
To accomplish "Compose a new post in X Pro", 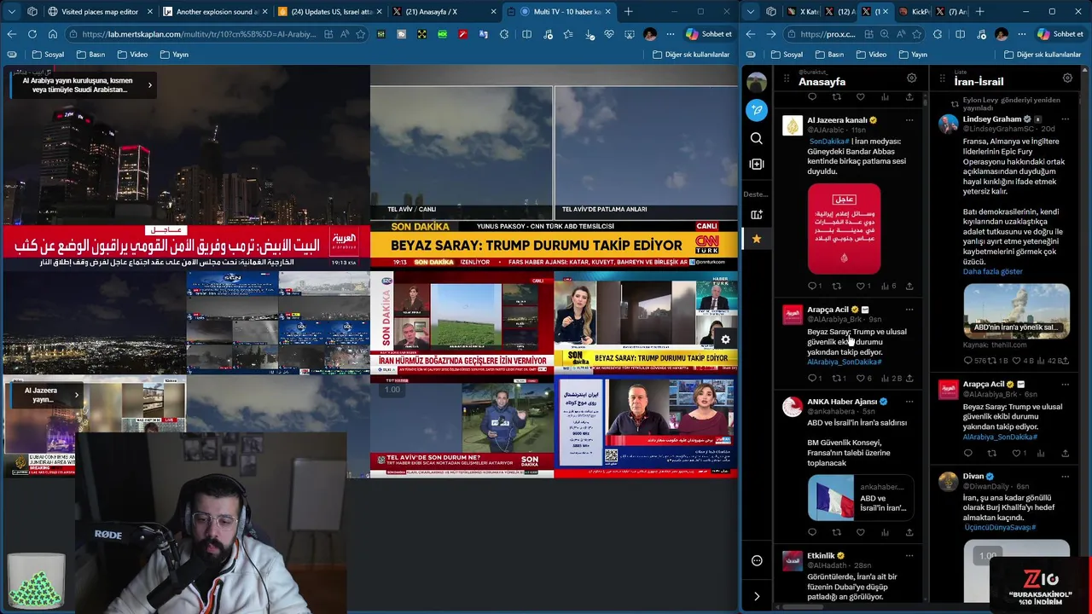I will coord(757,110).
